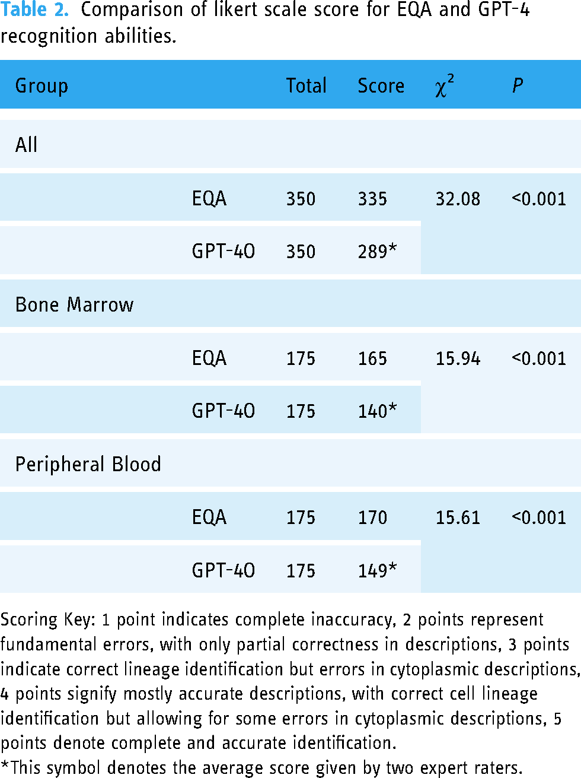This screenshot has width=581, height=778.
Task: Click the Score column header
Action: (x=381, y=86)
